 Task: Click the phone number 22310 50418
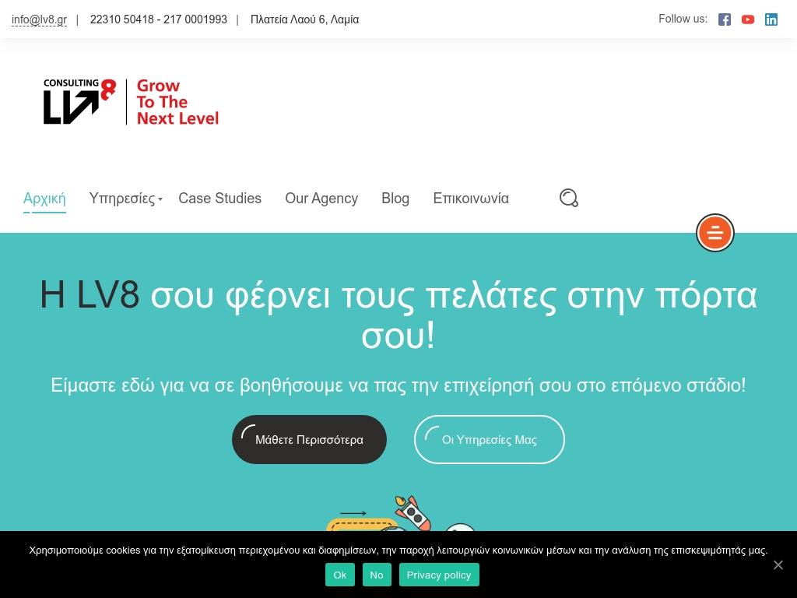122,19
